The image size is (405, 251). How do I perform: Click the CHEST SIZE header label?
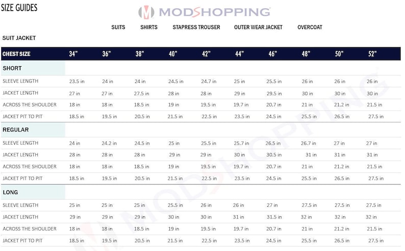pos(16,54)
